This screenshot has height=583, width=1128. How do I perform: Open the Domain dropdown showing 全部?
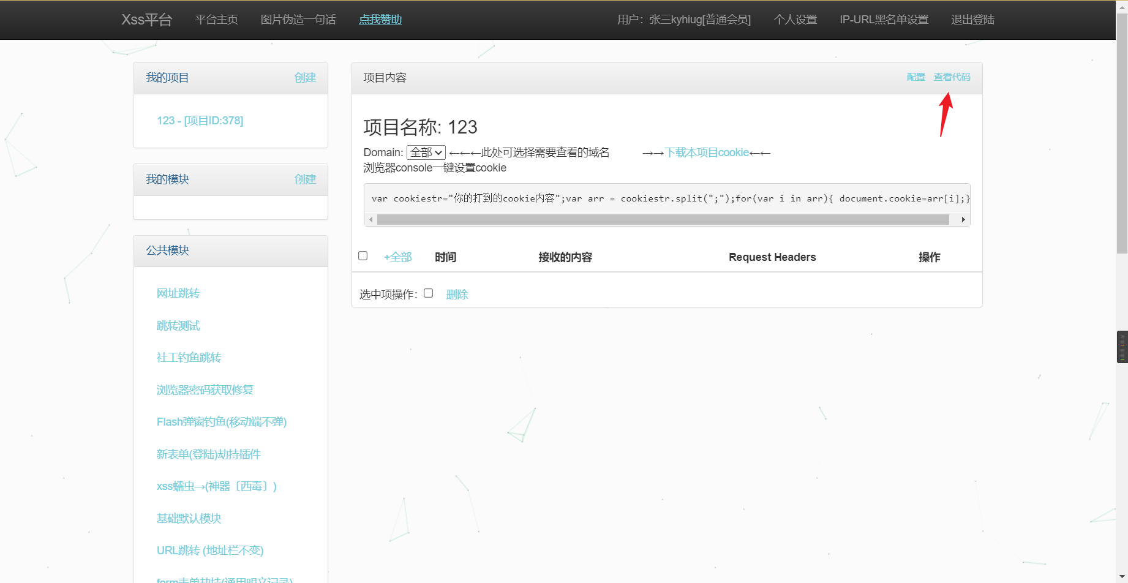click(426, 152)
